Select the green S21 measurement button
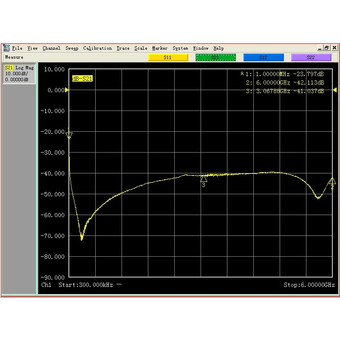Image resolution: width=340 pixels, height=340 pixels. [215, 57]
